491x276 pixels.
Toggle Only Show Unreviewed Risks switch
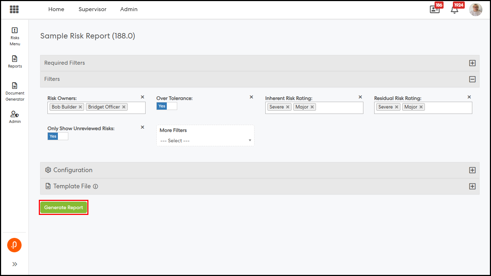point(58,136)
